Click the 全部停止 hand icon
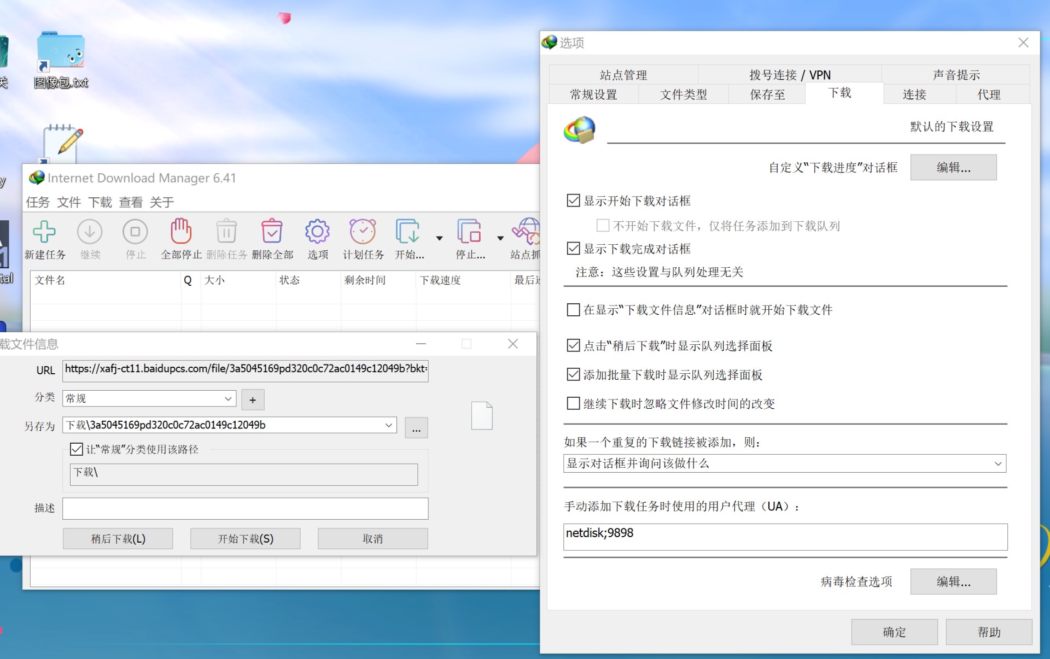 click(181, 231)
